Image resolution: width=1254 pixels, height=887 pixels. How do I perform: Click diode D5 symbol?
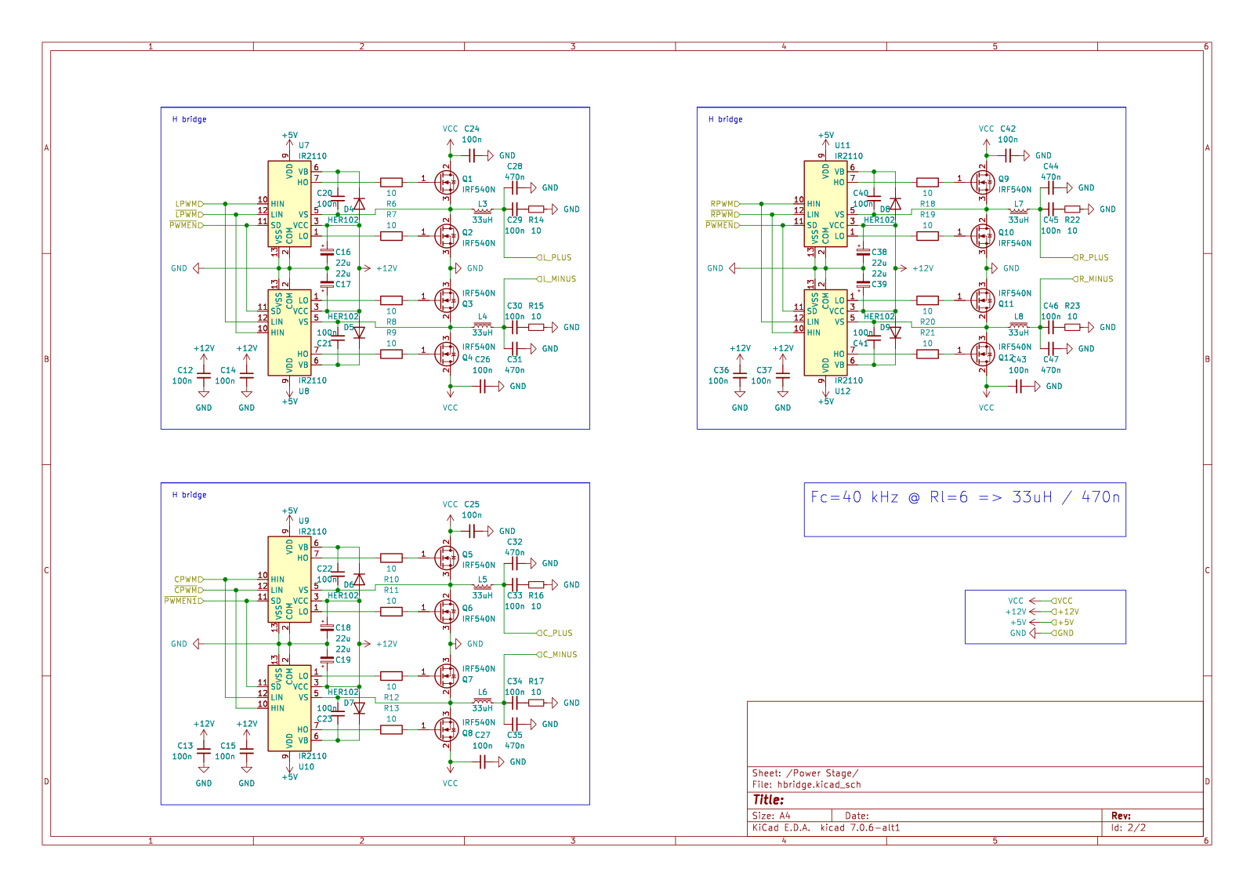click(x=359, y=333)
